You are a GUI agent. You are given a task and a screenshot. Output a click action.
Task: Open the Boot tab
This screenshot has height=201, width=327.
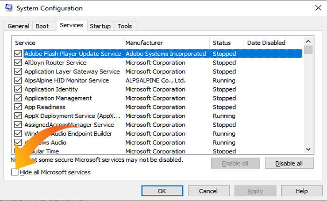42,26
